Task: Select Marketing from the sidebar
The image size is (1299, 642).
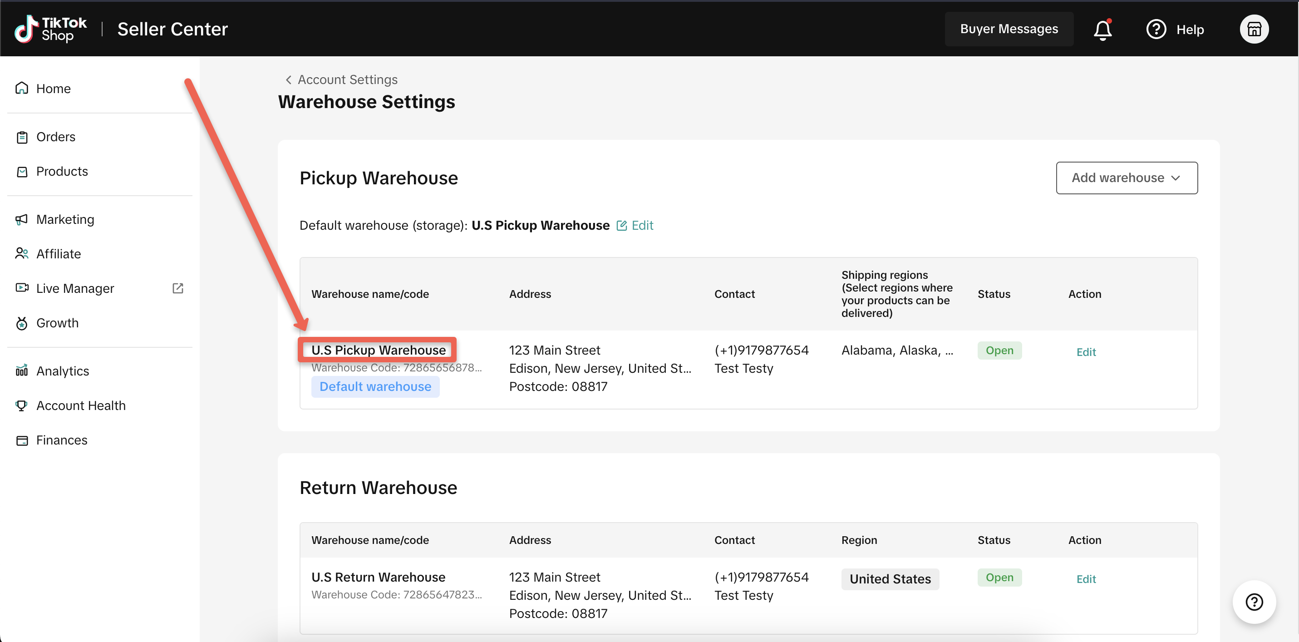Action: pyautogui.click(x=65, y=219)
